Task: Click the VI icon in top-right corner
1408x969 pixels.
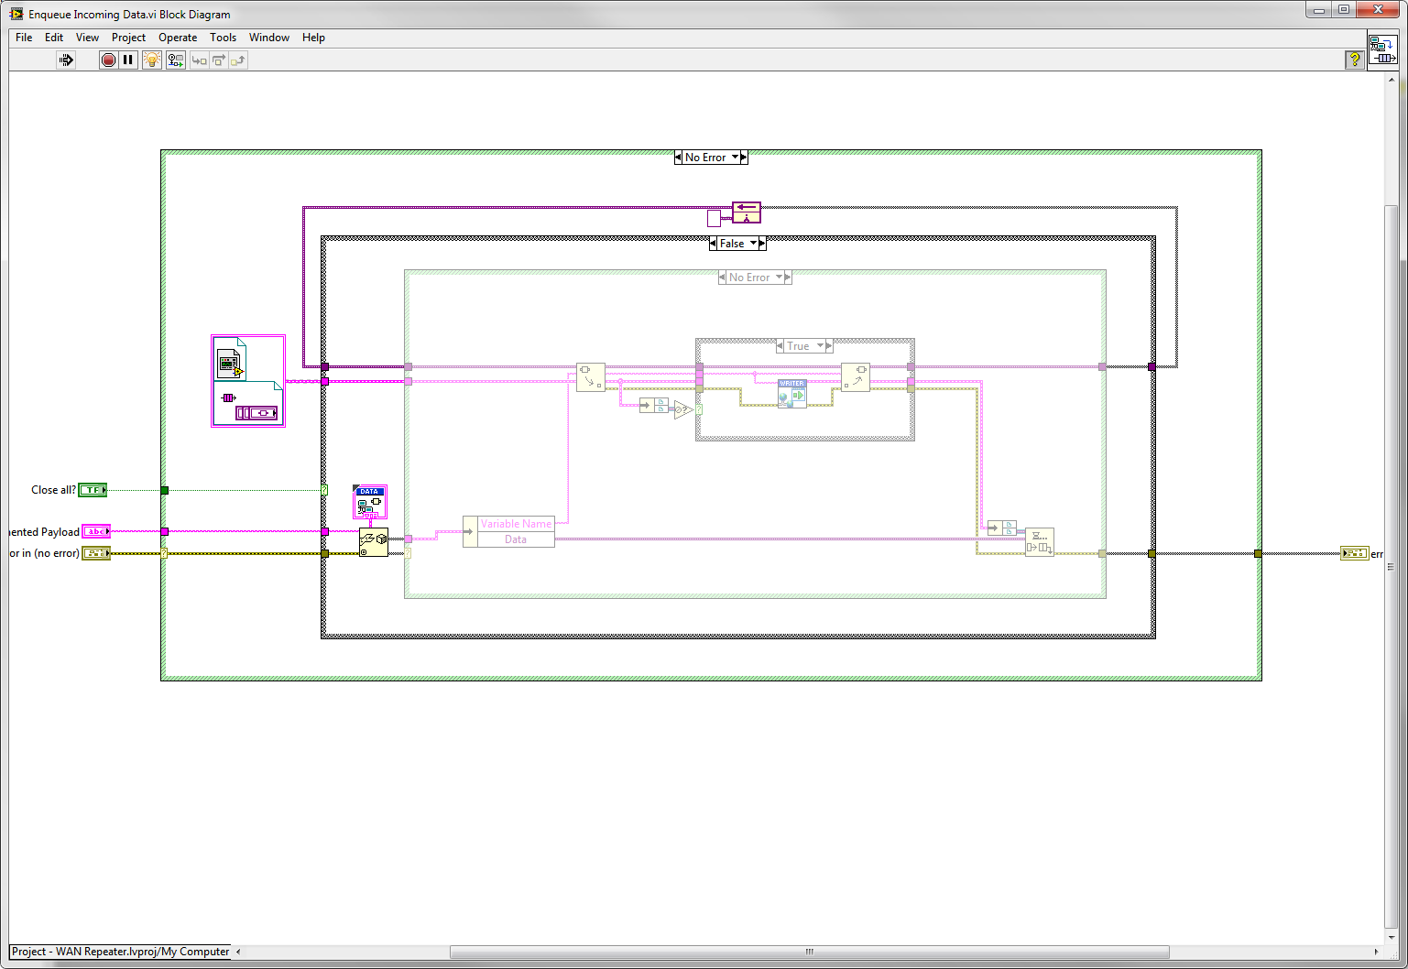Action: pos(1382,50)
